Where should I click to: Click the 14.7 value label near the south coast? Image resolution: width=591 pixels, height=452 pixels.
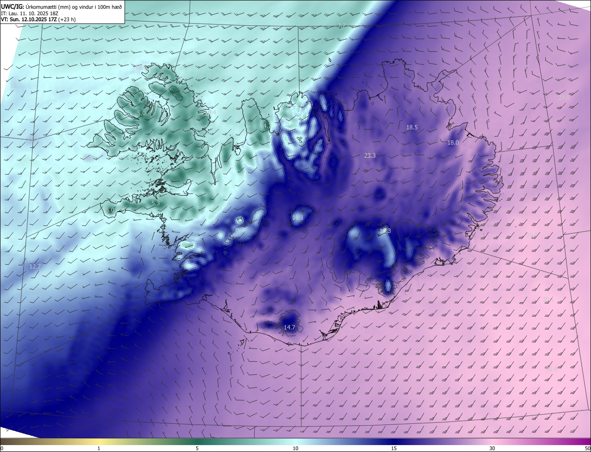[289, 327]
